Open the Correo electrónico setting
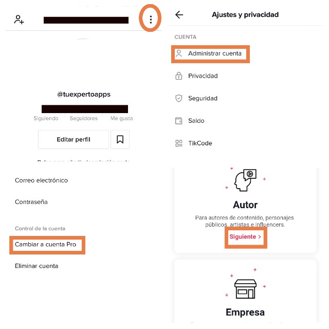 coord(41,180)
